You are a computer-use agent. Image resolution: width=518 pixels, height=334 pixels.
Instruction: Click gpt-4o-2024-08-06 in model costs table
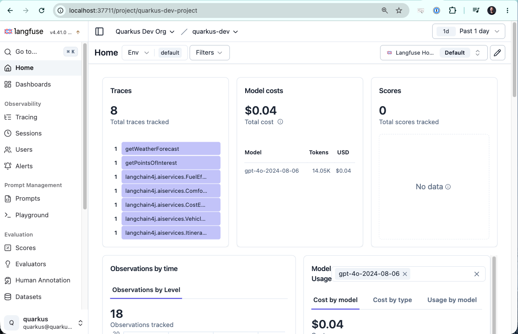271,171
